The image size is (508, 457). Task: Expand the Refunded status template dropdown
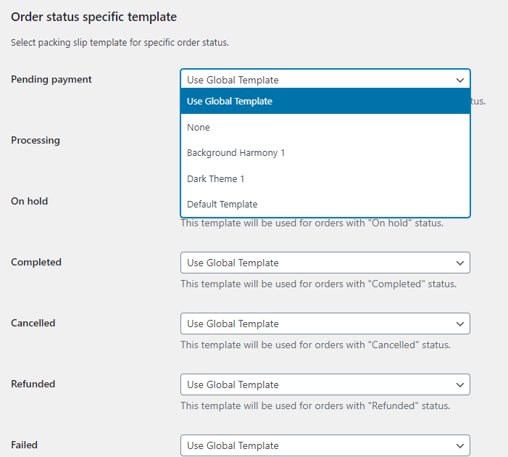click(325, 384)
